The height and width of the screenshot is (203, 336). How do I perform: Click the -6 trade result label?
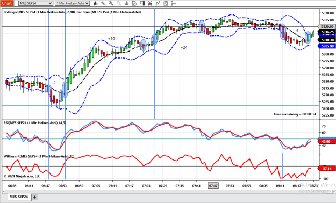point(297,31)
